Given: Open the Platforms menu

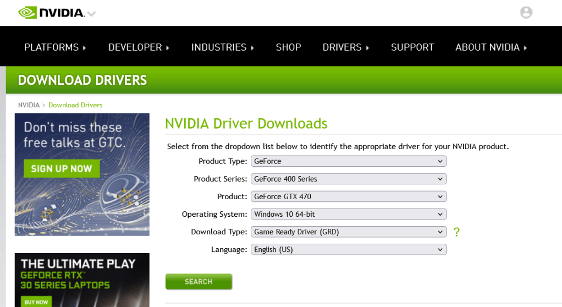Looking at the screenshot, I should pos(55,47).
